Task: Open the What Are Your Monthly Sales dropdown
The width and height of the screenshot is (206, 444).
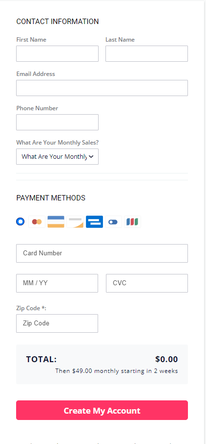Action: click(57, 157)
